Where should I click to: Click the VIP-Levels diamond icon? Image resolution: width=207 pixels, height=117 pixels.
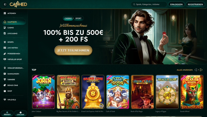[5, 100]
